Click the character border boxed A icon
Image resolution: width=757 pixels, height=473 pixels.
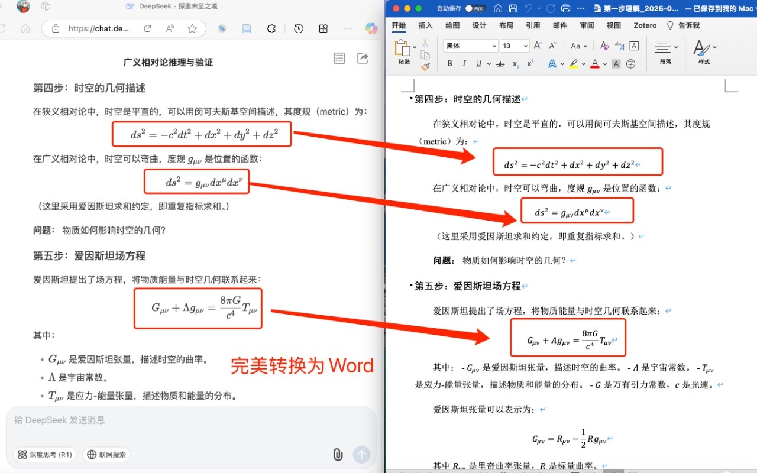[x=634, y=46]
